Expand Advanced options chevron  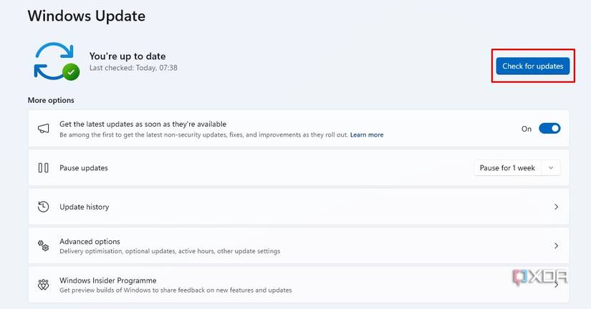tap(557, 246)
